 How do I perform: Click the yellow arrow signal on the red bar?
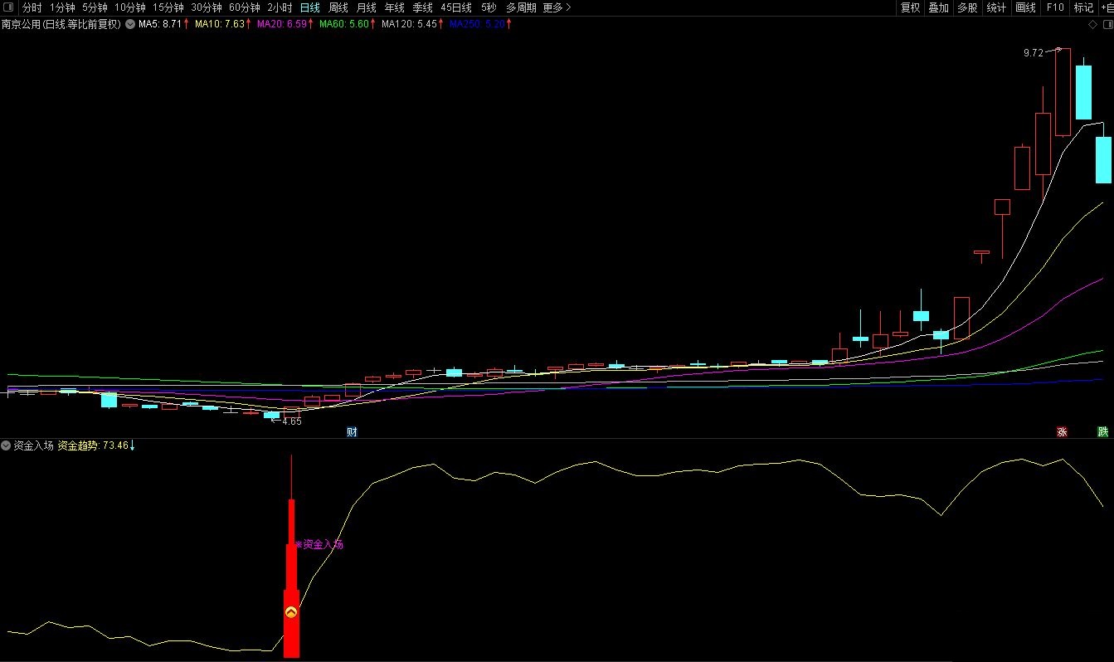click(x=291, y=613)
